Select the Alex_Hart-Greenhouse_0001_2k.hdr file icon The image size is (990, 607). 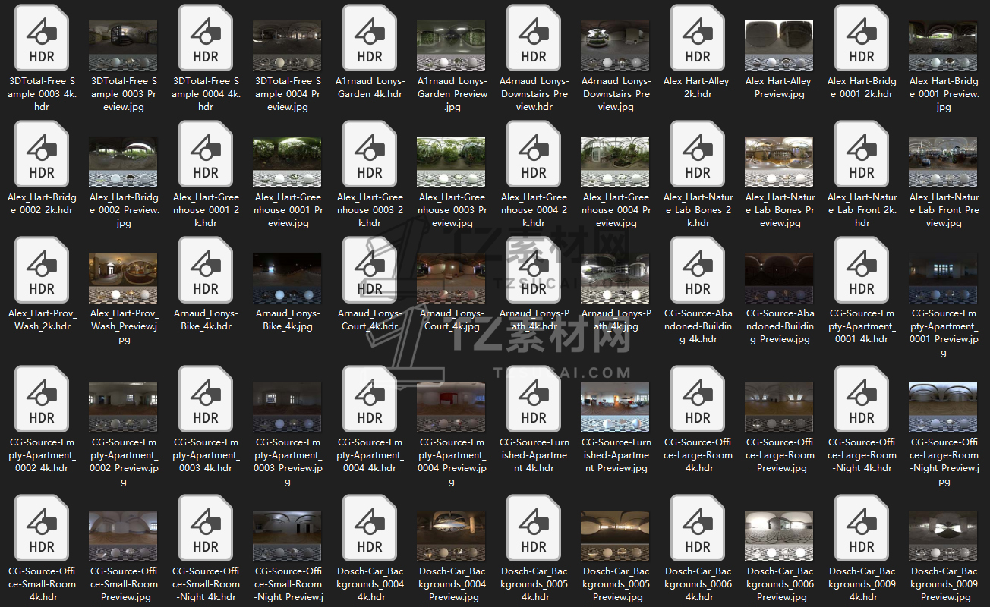tap(206, 154)
